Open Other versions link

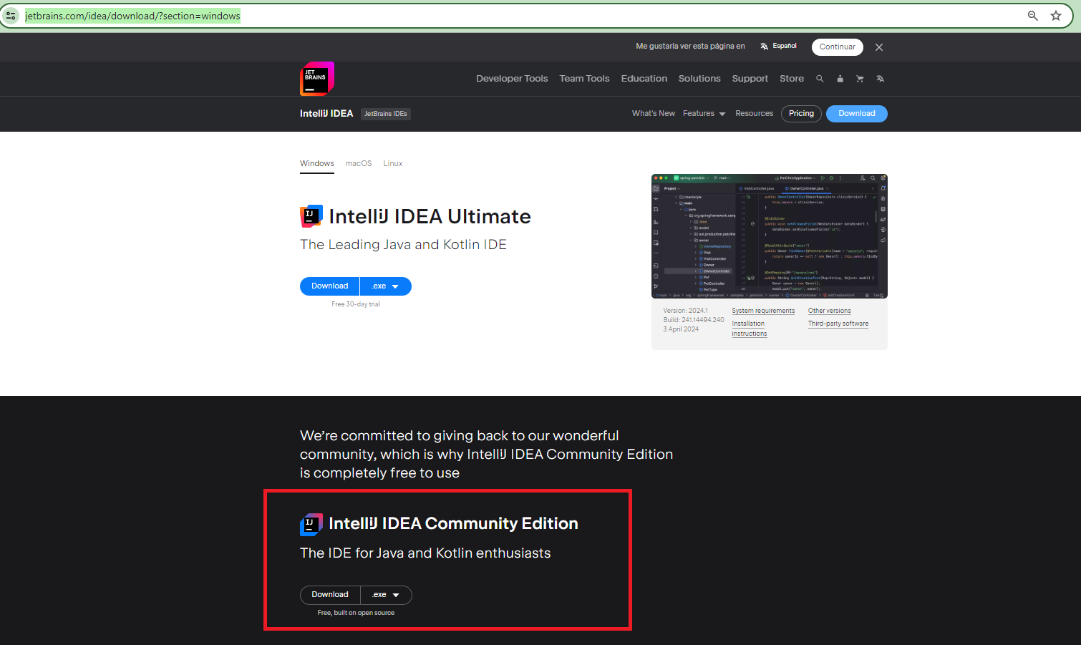coord(830,311)
